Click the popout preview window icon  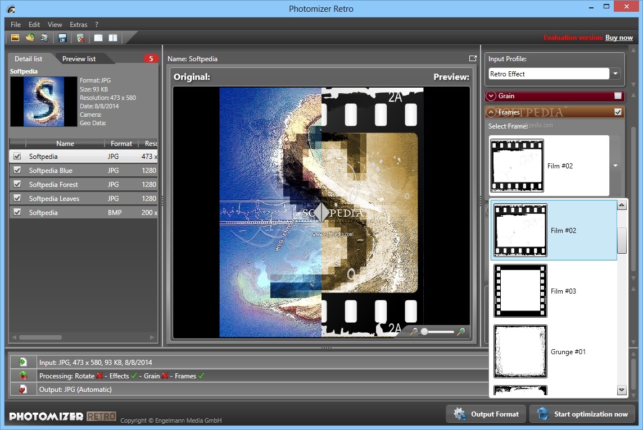click(x=473, y=58)
